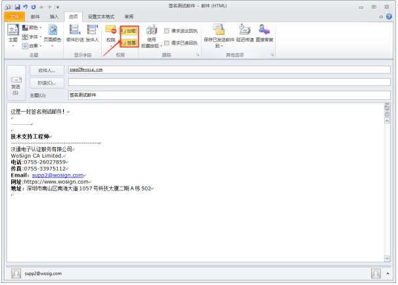Enable 请求送达回执 delivery receipt checkbox
Image resolution: width=398 pixels, height=285 pixels.
point(167,31)
